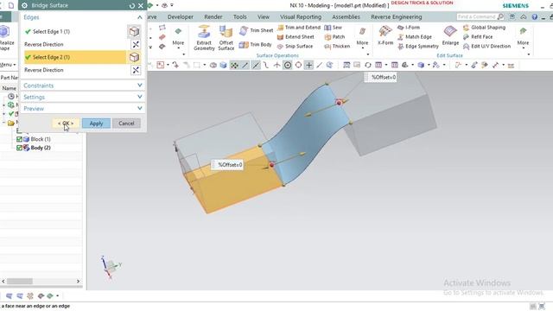Image resolution: width=553 pixels, height=311 pixels.
Task: Expand the Settings section
Action: [x=83, y=97]
